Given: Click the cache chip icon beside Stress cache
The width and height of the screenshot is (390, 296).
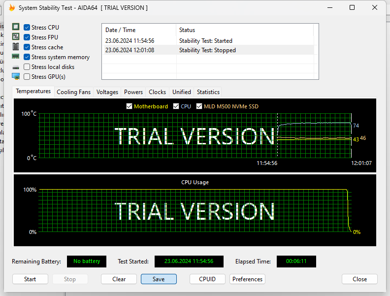Looking at the screenshot, I should click(x=16, y=46).
